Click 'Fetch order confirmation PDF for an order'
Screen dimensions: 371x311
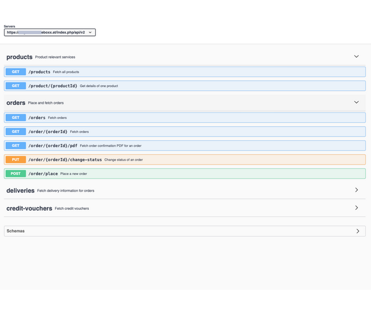pyautogui.click(x=111, y=146)
